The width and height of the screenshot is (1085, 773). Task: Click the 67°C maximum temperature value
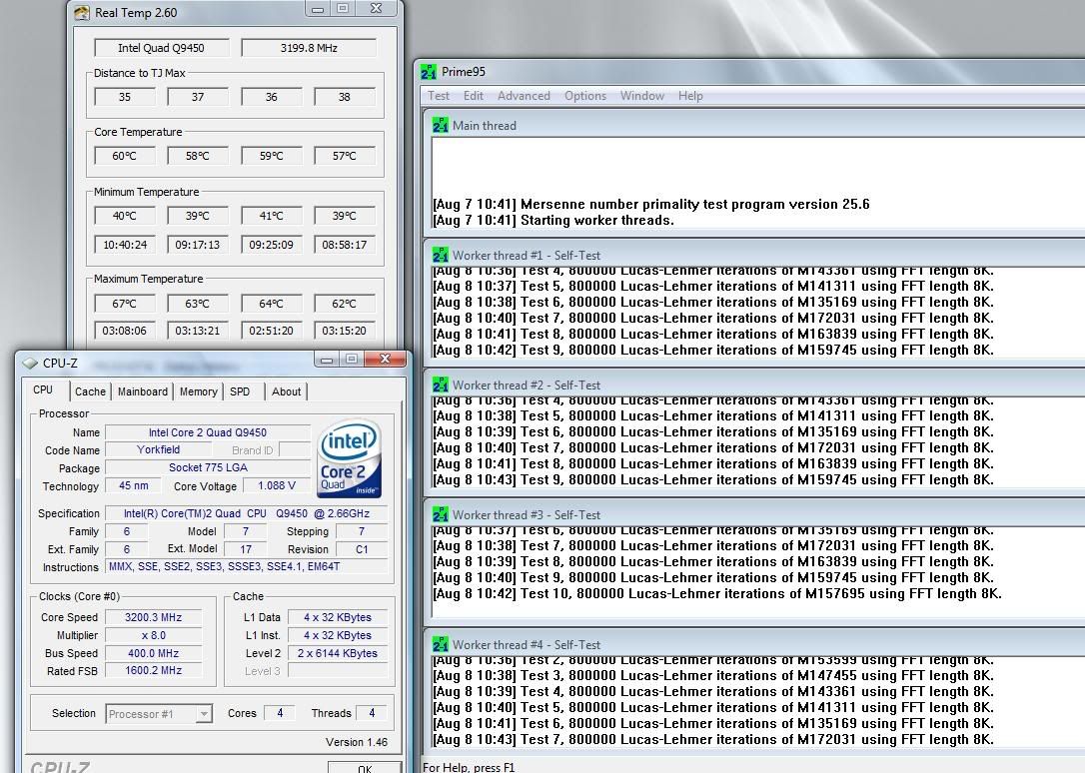point(125,304)
